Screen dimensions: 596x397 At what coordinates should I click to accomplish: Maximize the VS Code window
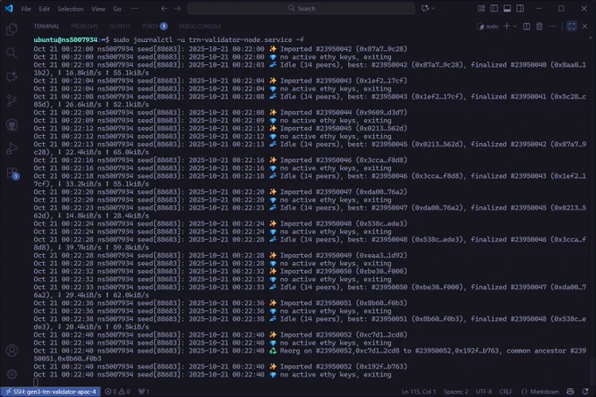(562, 9)
